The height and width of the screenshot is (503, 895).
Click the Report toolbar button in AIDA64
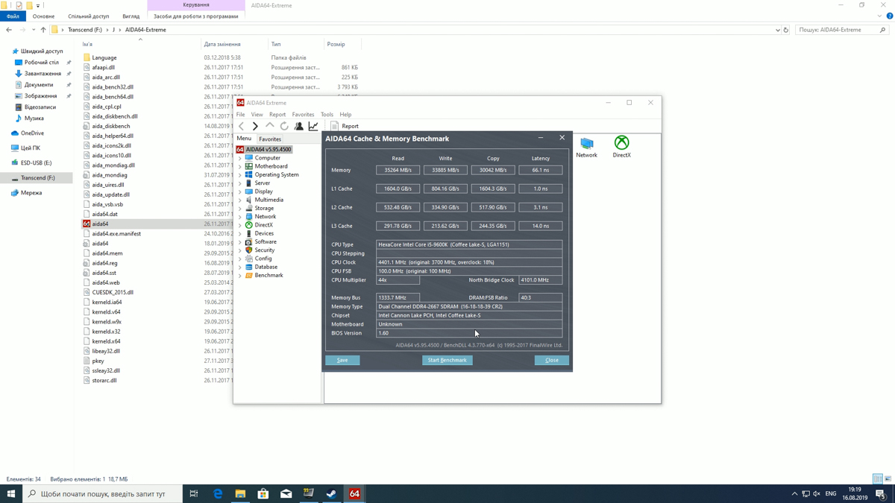(345, 126)
